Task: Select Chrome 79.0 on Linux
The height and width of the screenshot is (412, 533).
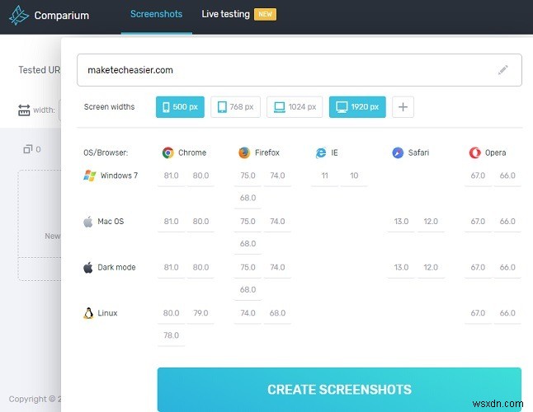Action: 200,313
